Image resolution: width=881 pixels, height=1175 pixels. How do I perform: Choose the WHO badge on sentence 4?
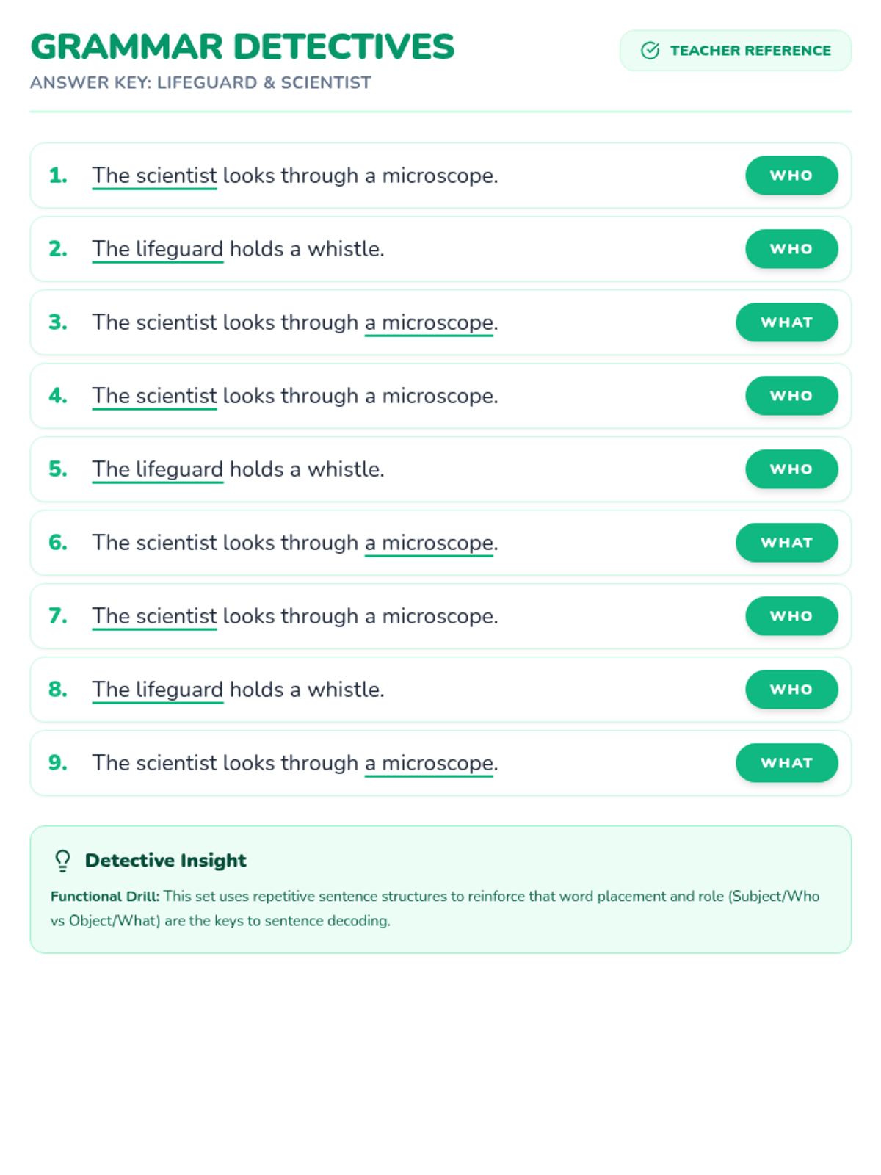pos(791,396)
